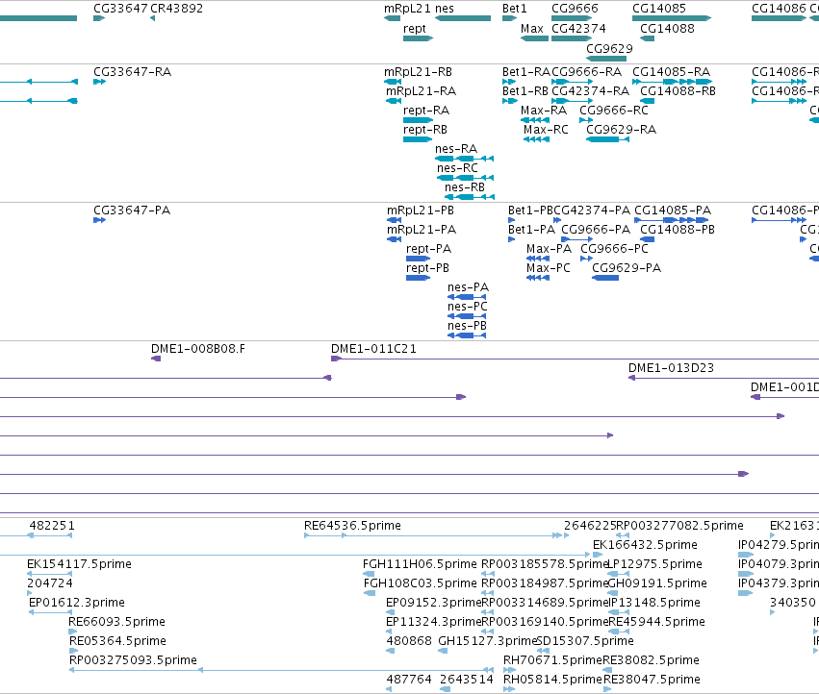Image resolution: width=819 pixels, height=694 pixels.
Task: Select EST EP01612.3prime
Action: (50, 612)
